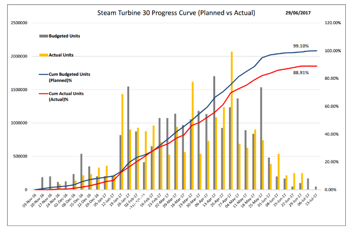Image resolution: width=352 pixels, height=235 pixels.
Task: Click the 120.00% label on the right axis
Action: [333, 23]
